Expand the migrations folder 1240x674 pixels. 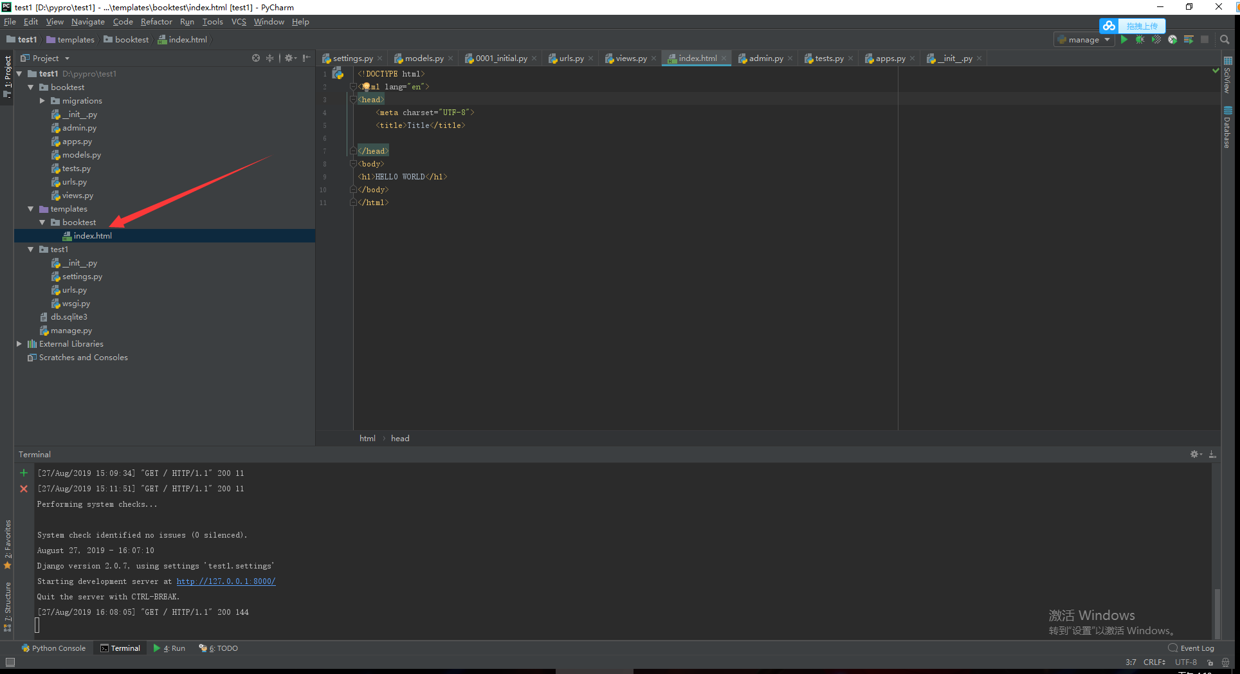click(x=42, y=101)
